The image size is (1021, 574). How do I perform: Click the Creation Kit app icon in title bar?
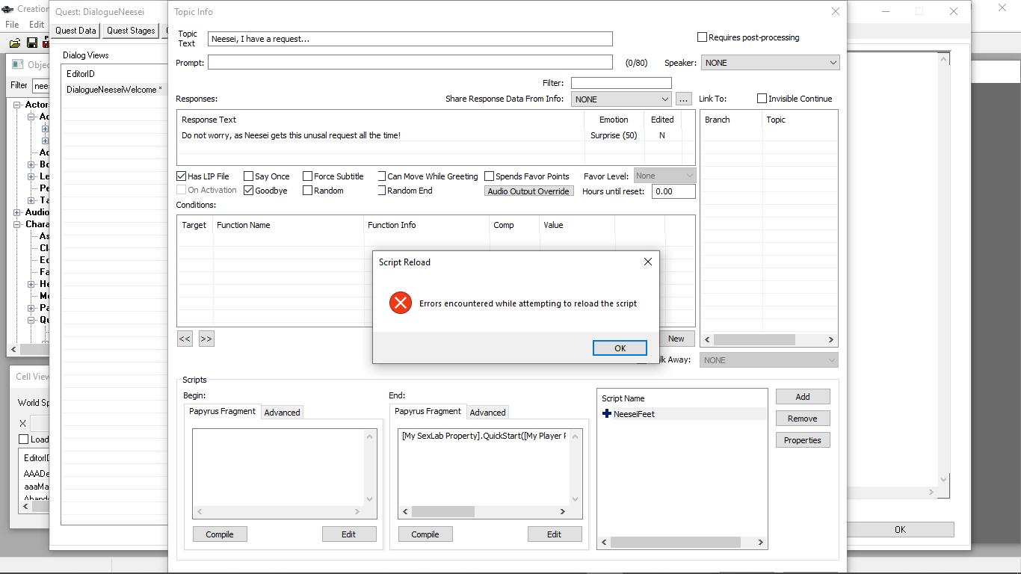7,9
